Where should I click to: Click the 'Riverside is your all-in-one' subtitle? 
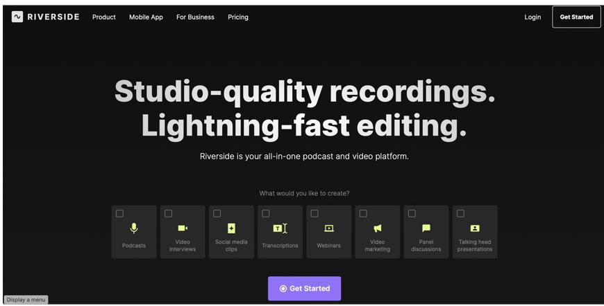304,156
